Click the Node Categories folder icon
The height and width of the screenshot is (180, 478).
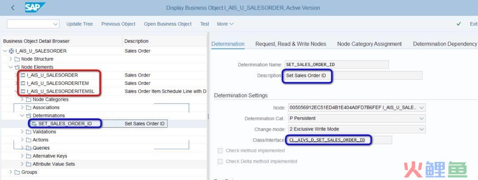[x=29, y=100]
